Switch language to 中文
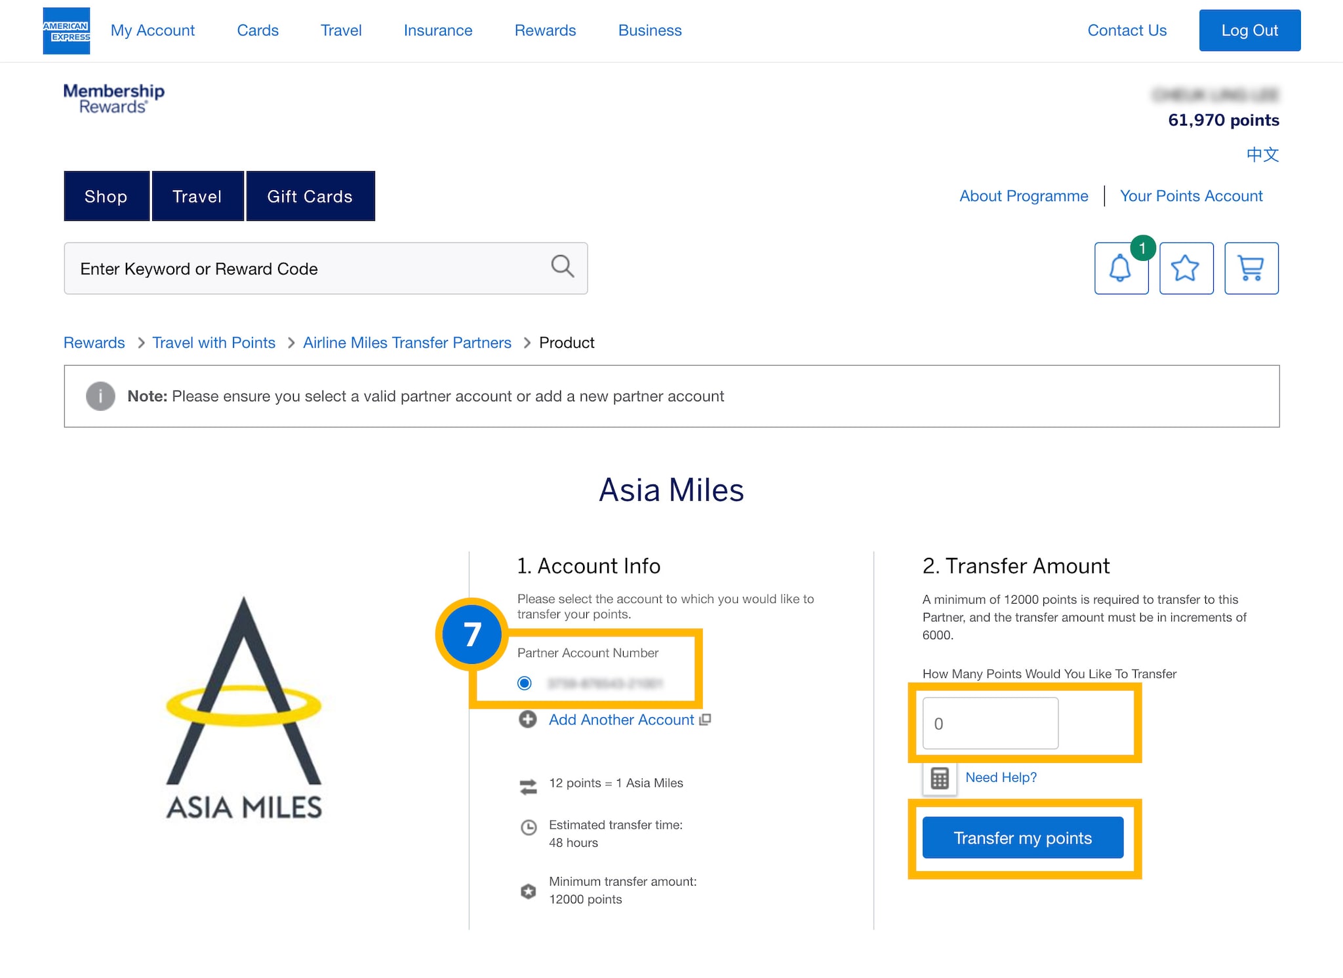This screenshot has height=978, width=1343. click(1262, 155)
